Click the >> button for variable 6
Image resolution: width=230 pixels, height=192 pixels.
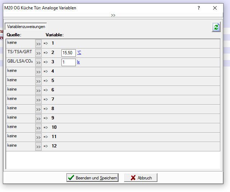tap(38, 90)
